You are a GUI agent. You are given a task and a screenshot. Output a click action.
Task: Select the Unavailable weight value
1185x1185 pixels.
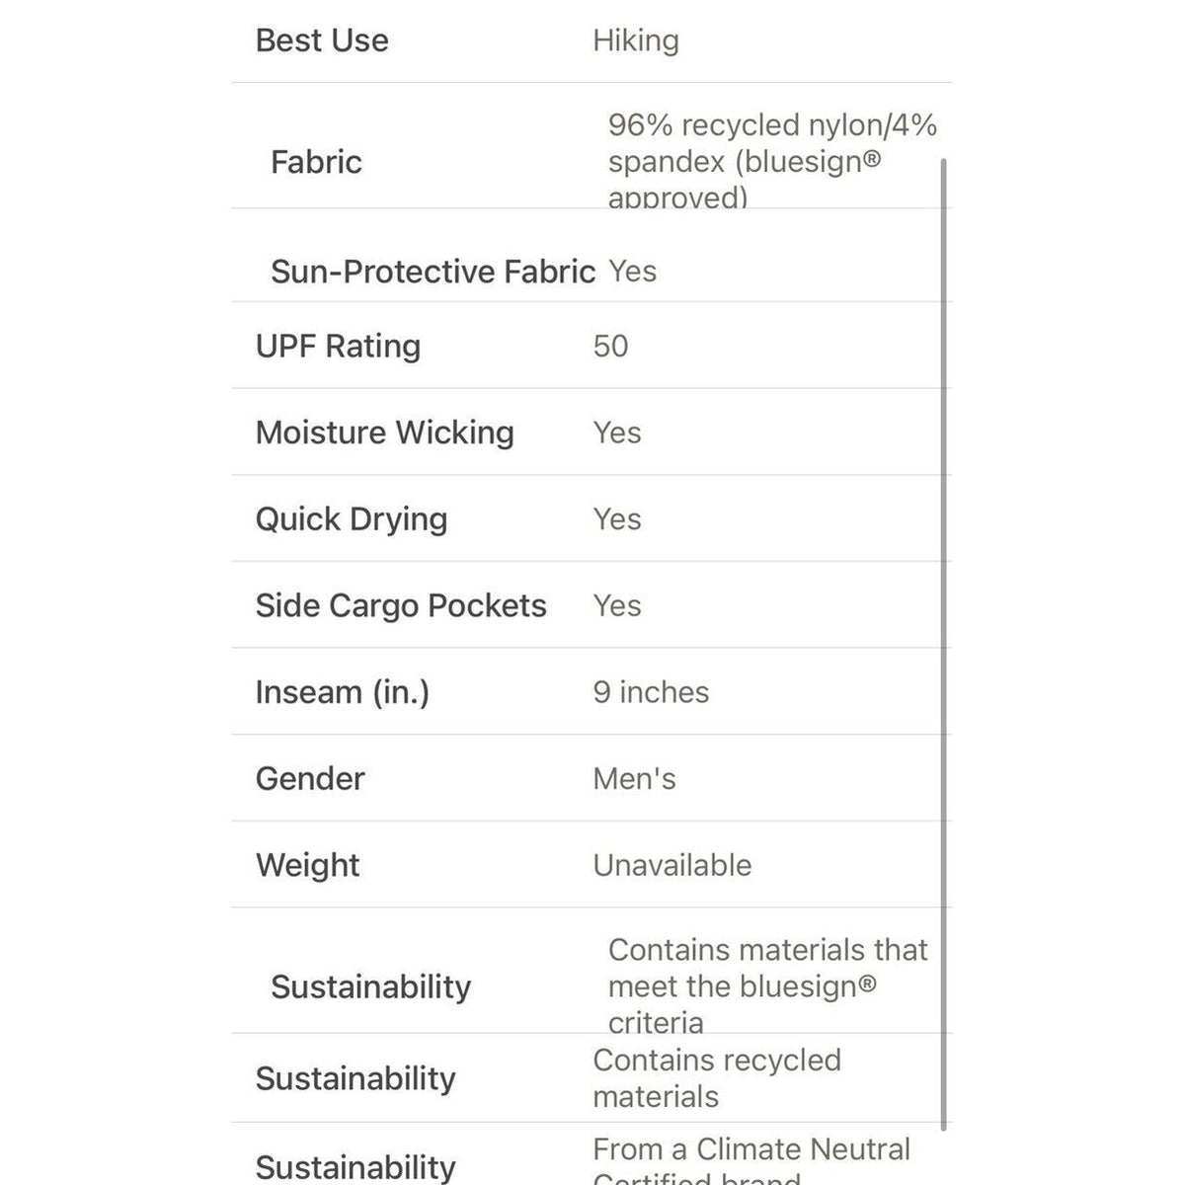[x=672, y=866]
